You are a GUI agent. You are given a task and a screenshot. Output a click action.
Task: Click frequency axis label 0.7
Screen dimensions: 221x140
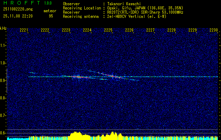3,115
